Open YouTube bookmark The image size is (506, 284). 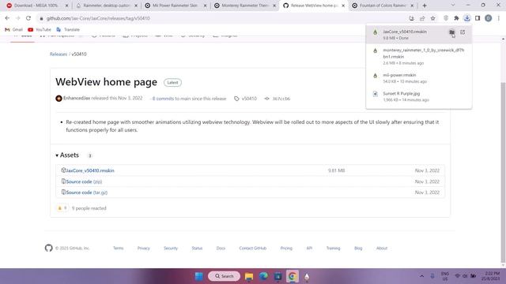coord(40,30)
